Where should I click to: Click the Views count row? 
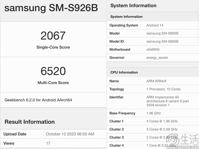coord(53,143)
